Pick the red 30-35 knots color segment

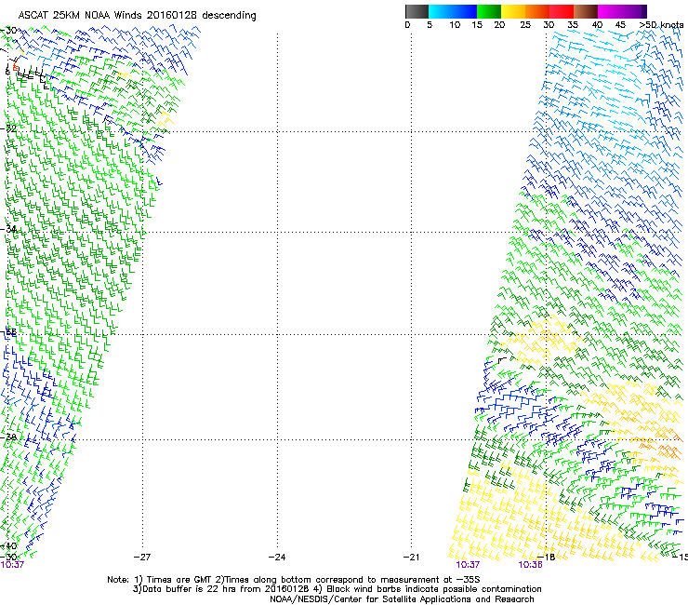click(562, 11)
